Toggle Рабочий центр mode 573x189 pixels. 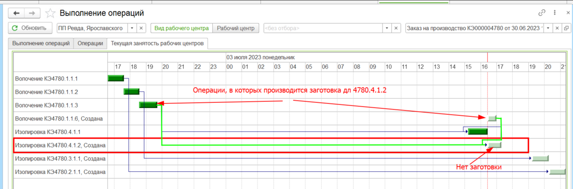[x=235, y=28]
